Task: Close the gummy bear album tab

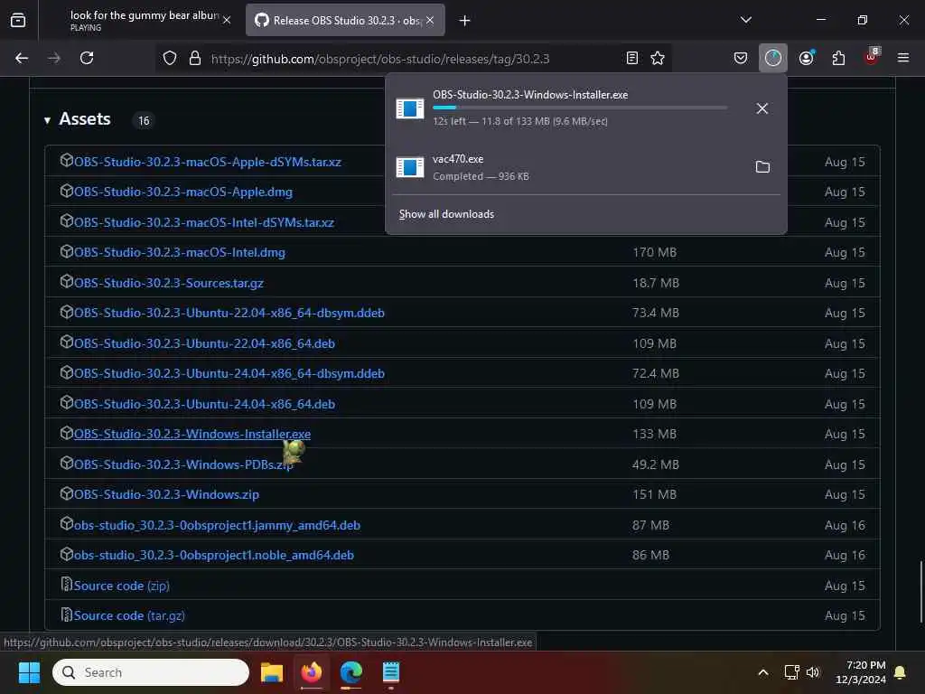Action: point(227,20)
